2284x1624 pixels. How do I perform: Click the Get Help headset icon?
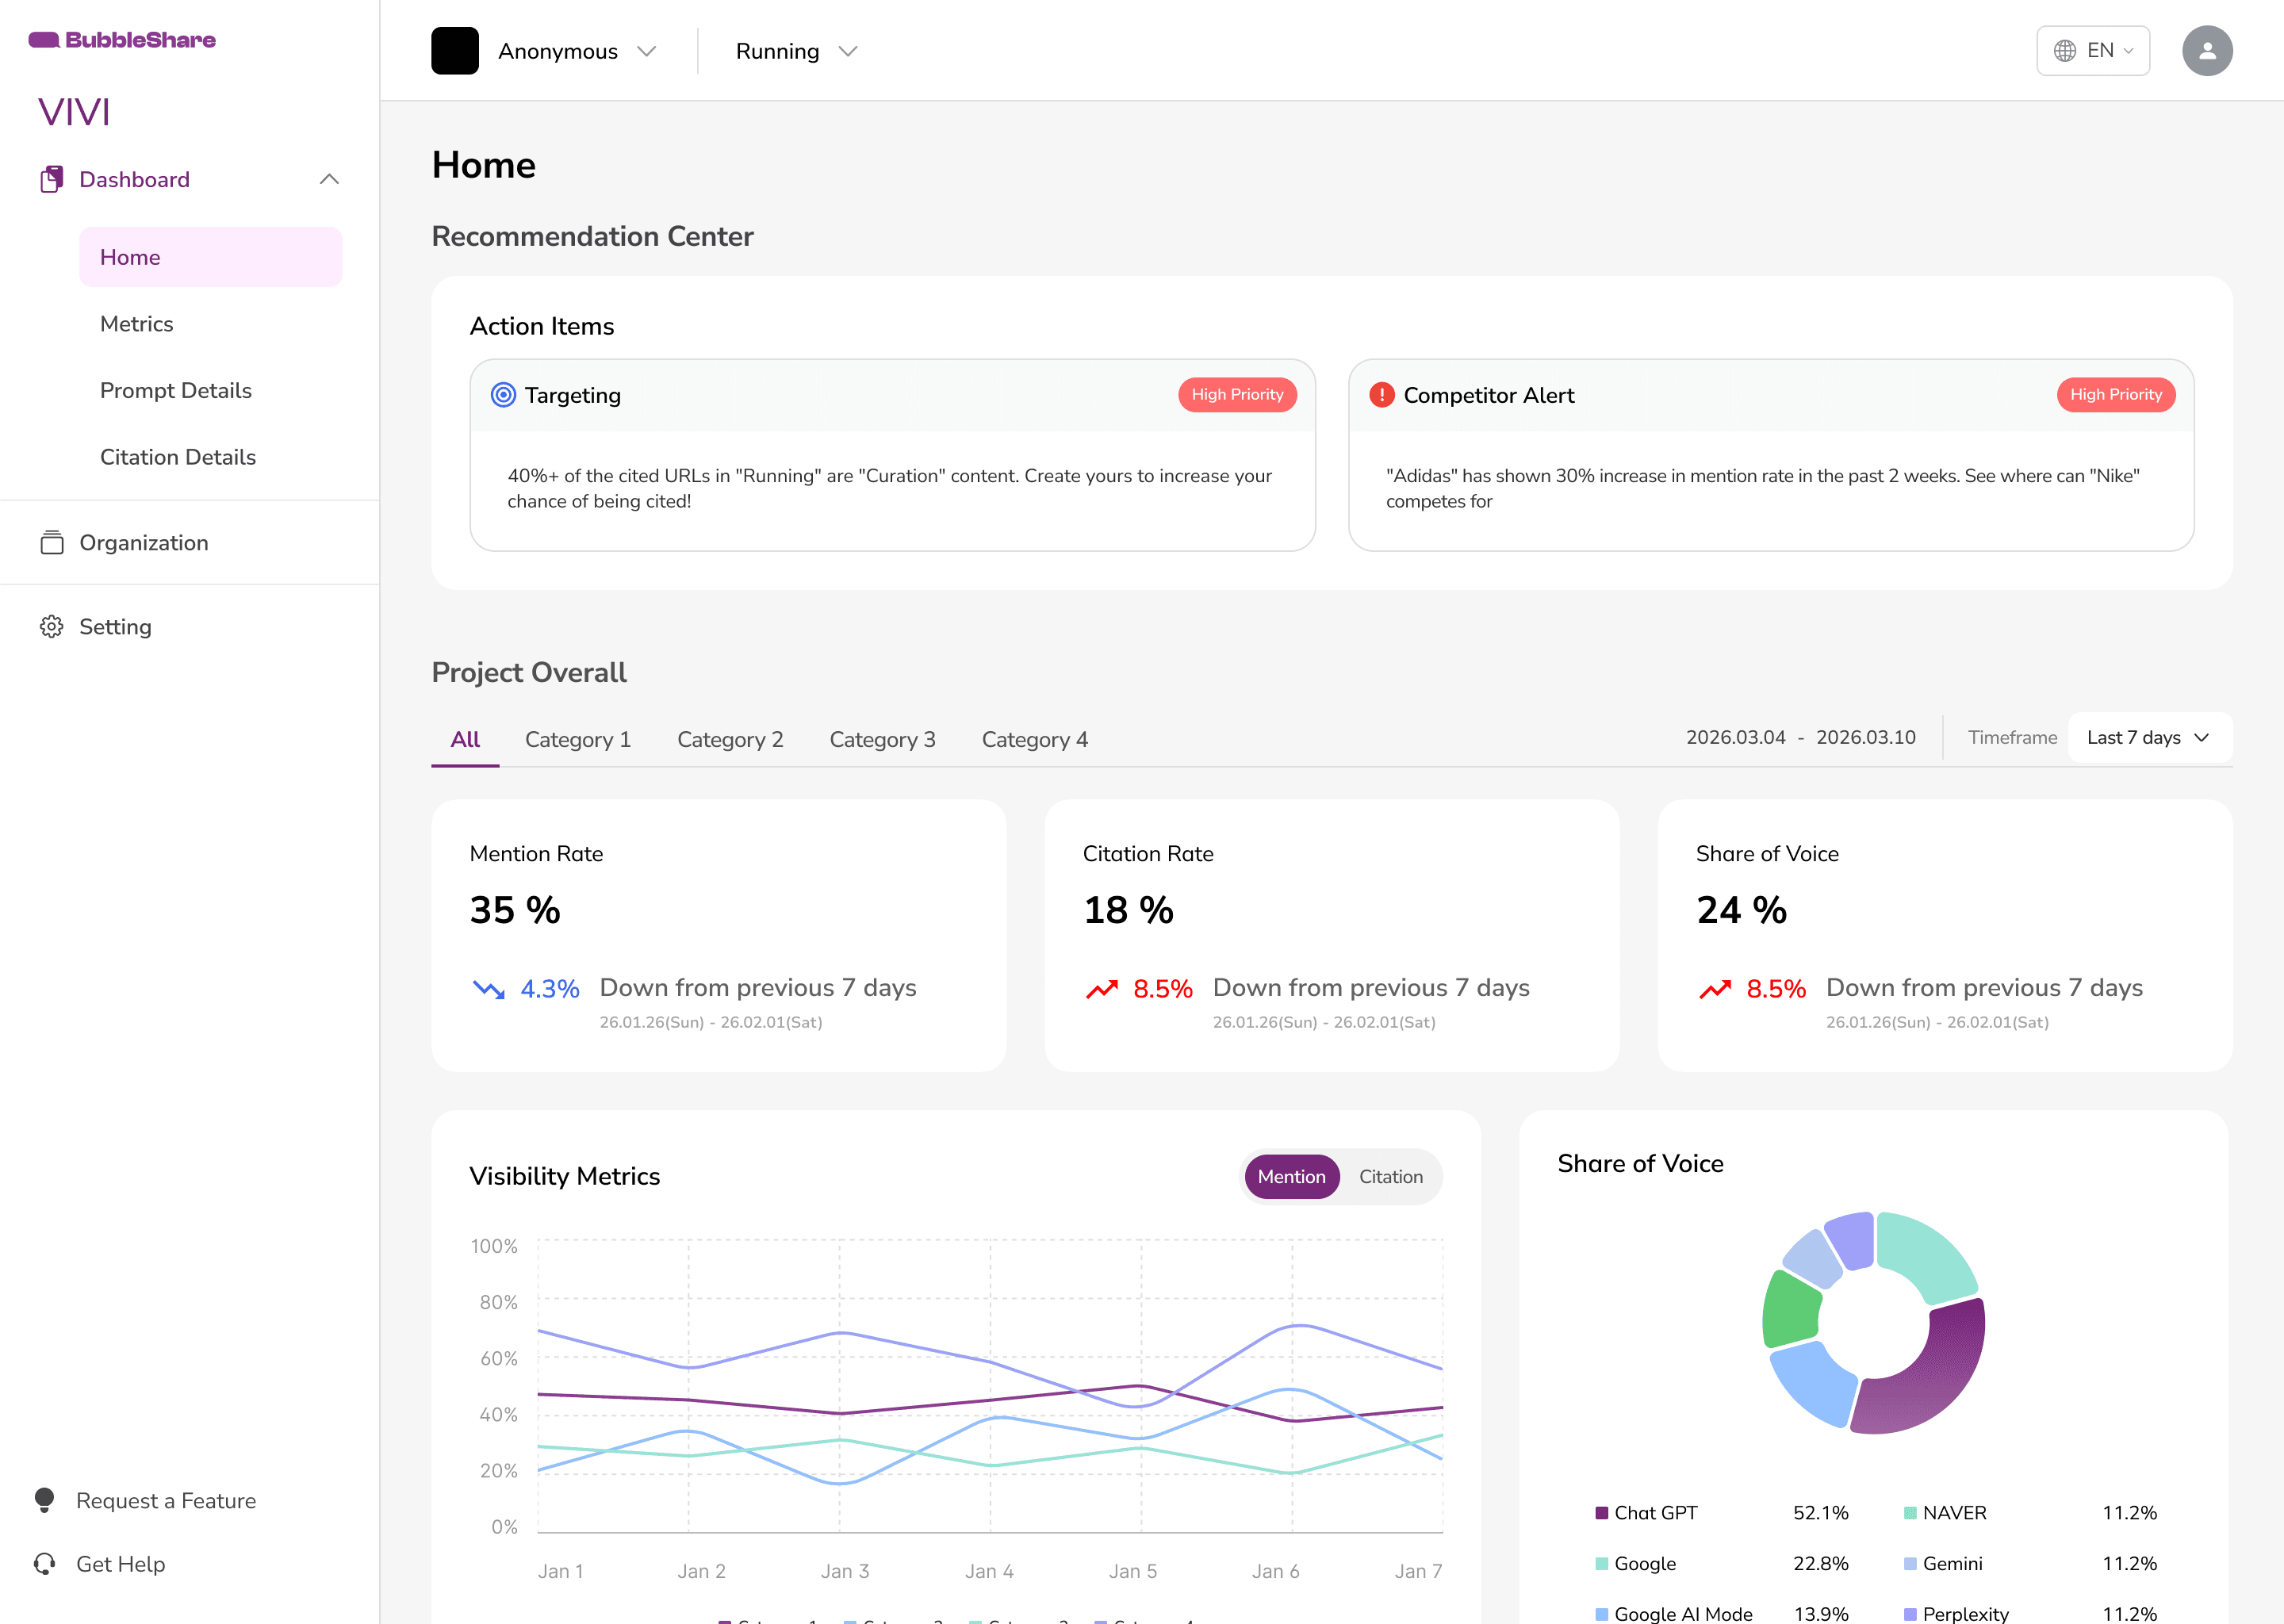pos(46,1563)
